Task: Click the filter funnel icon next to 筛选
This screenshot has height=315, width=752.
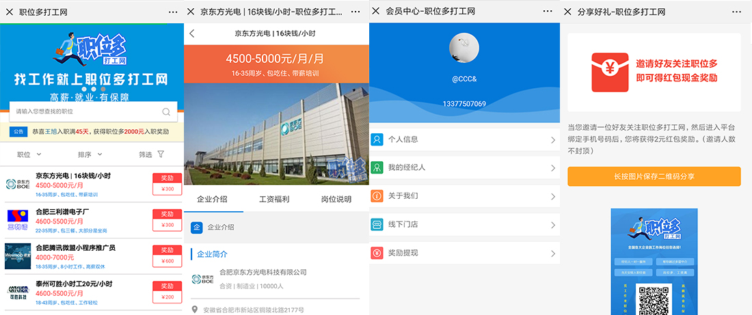Action: point(161,154)
